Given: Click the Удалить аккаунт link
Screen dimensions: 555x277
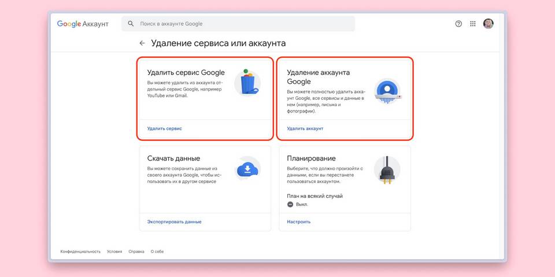Looking at the screenshot, I should tap(305, 129).
